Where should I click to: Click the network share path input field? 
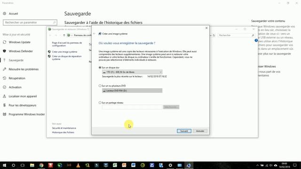click(x=132, y=107)
